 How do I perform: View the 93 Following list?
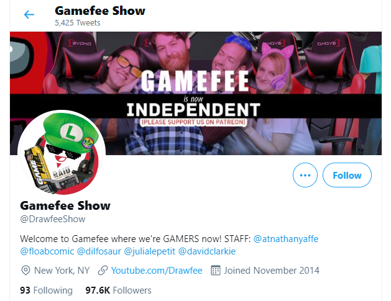[x=47, y=290]
